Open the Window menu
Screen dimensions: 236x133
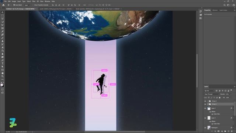47,1
